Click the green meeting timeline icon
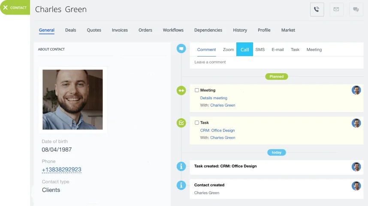This screenshot has height=206, width=368. pos(181,90)
